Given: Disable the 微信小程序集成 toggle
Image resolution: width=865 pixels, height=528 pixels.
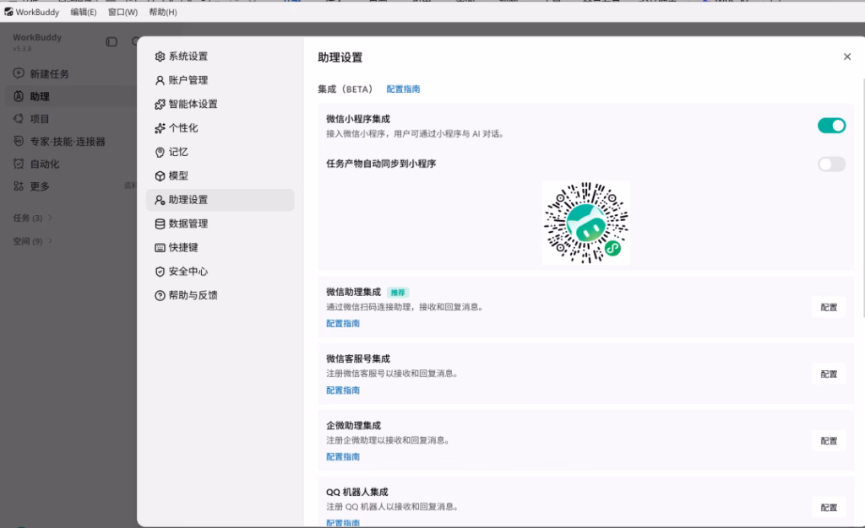Looking at the screenshot, I should pos(831,126).
